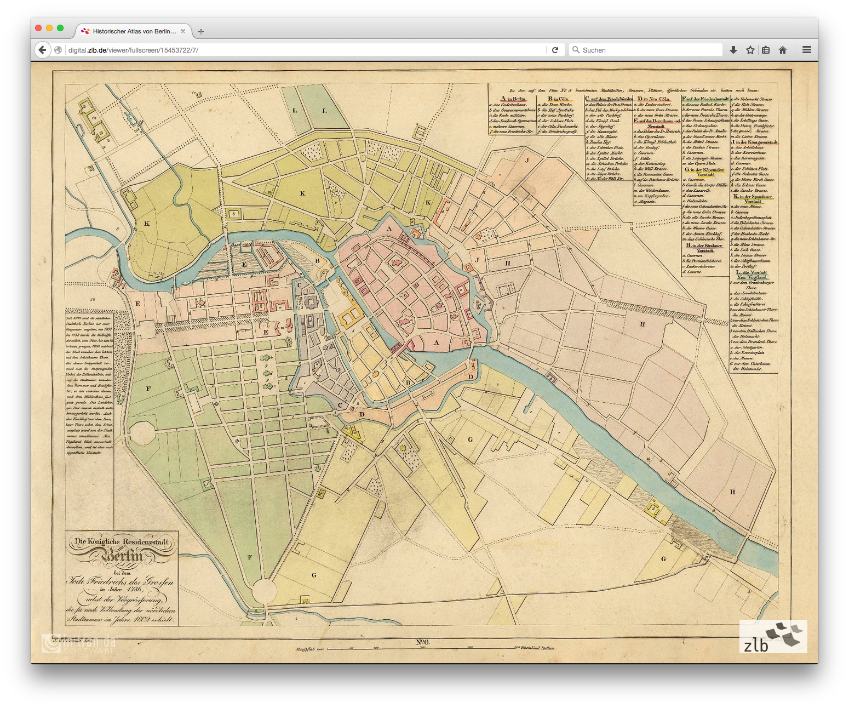The height and width of the screenshot is (708, 849).
Task: Open a new tab with plus button
Action: [201, 32]
